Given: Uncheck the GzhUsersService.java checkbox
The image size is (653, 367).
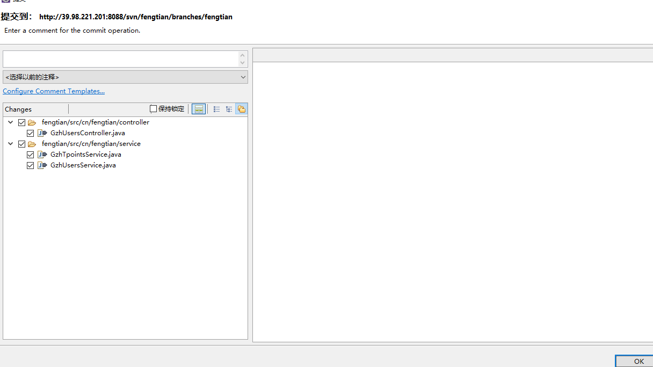Looking at the screenshot, I should [x=31, y=165].
